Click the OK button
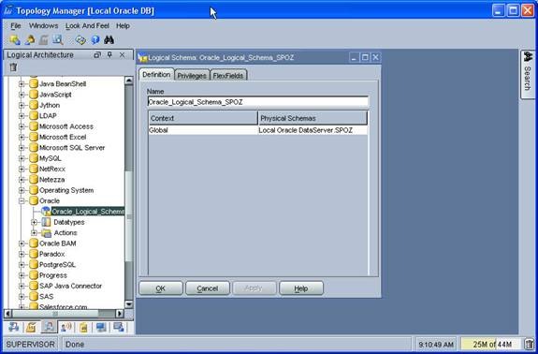Image resolution: width=538 pixels, height=354 pixels. coord(161,288)
